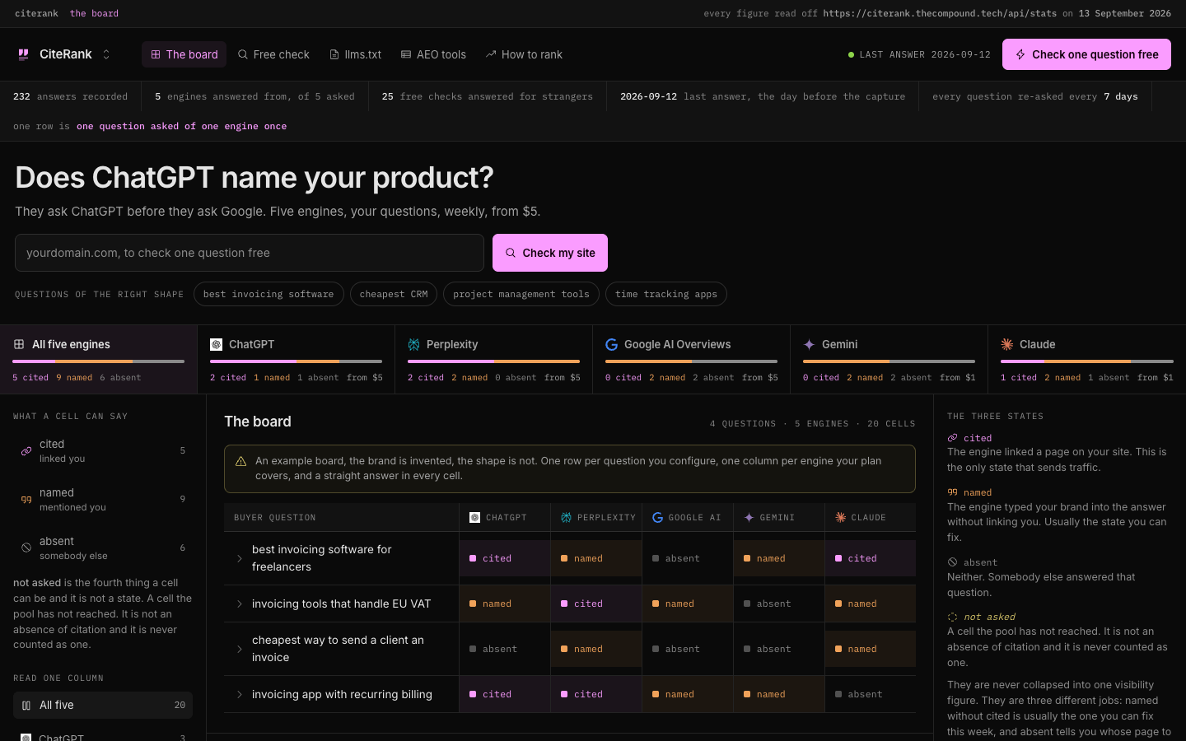This screenshot has height=741, width=1186.
Task: Click the not asked dashed-circle icon
Action: click(x=952, y=617)
